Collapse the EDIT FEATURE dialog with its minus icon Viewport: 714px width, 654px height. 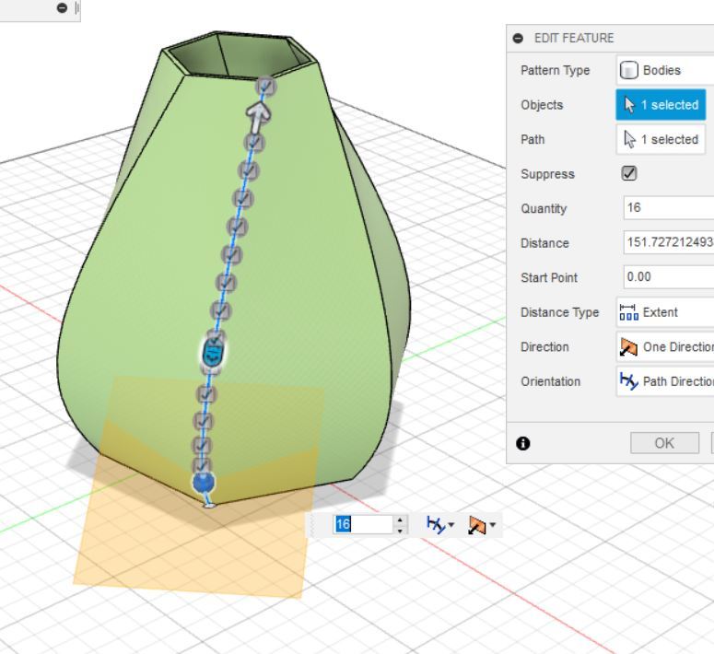click(x=518, y=39)
